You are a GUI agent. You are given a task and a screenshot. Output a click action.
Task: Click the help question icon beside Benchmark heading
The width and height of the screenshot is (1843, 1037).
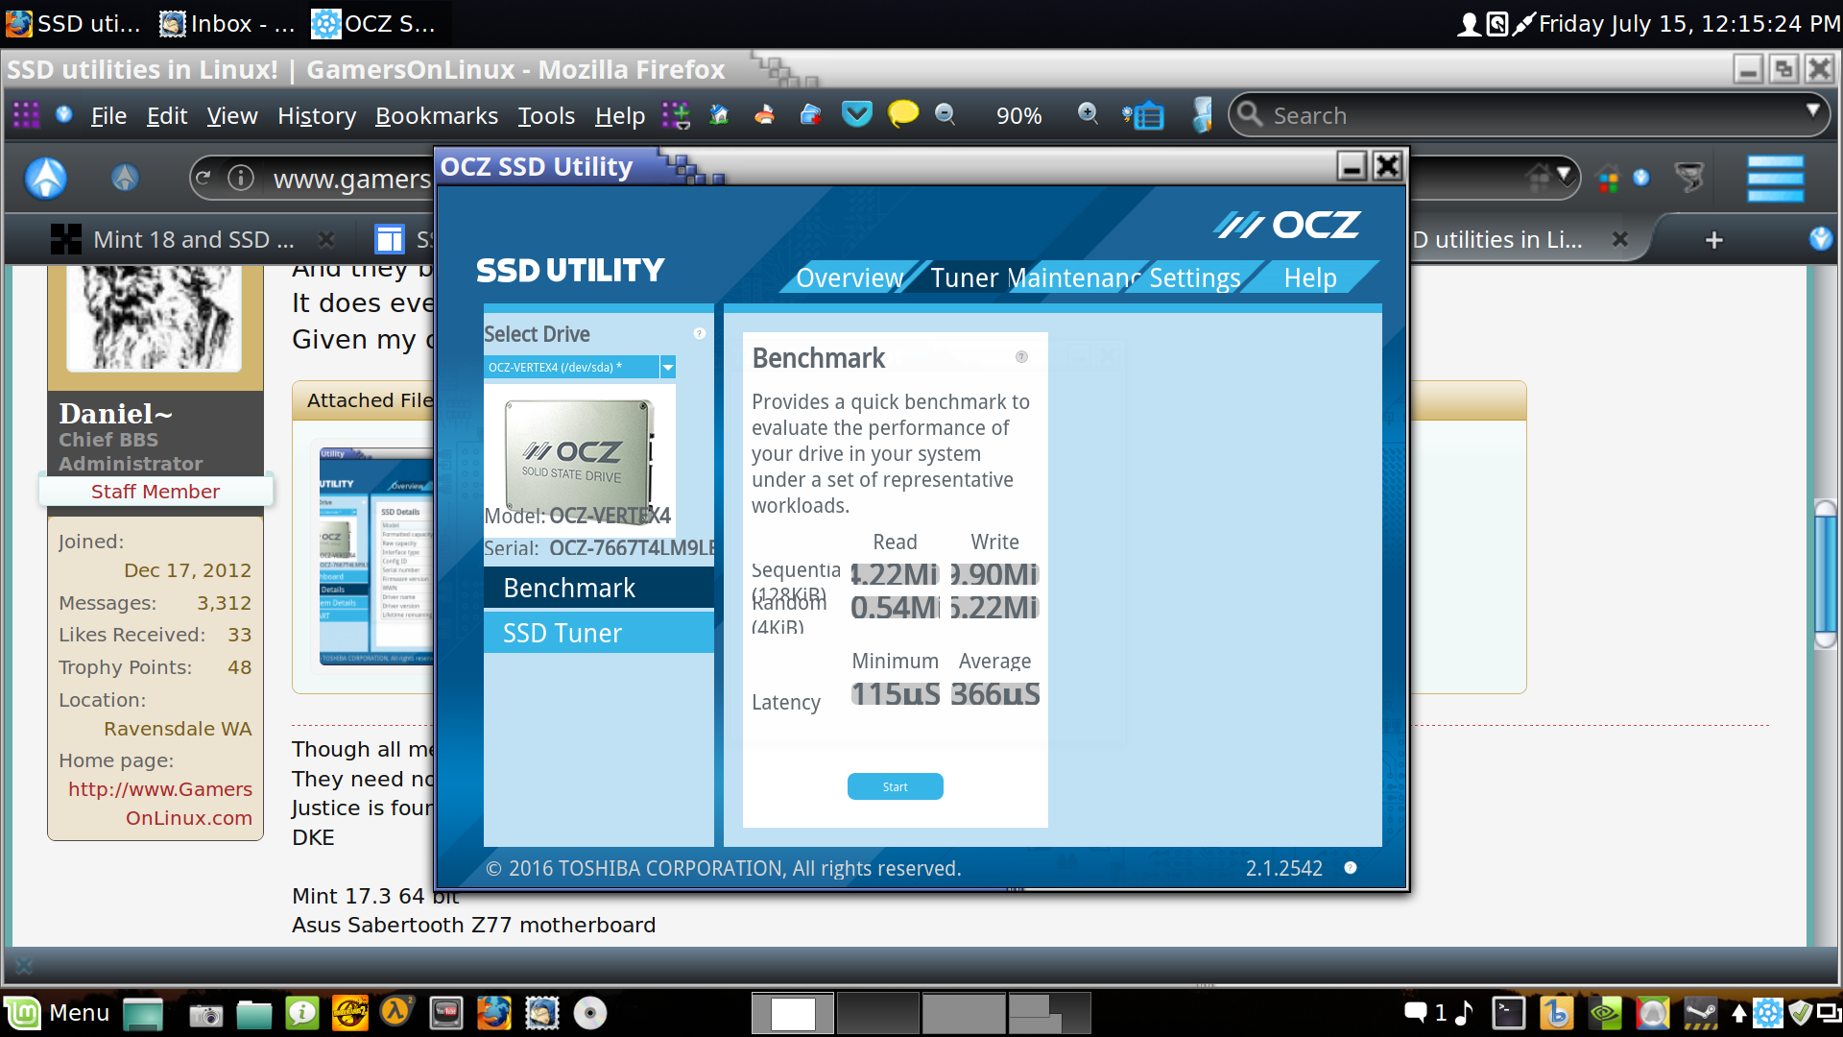[1021, 357]
